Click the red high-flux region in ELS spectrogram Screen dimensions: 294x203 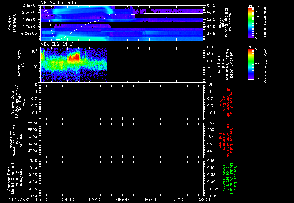tap(74, 57)
